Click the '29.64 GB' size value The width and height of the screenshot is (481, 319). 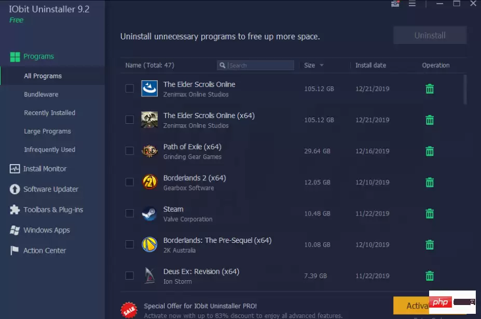317,151
